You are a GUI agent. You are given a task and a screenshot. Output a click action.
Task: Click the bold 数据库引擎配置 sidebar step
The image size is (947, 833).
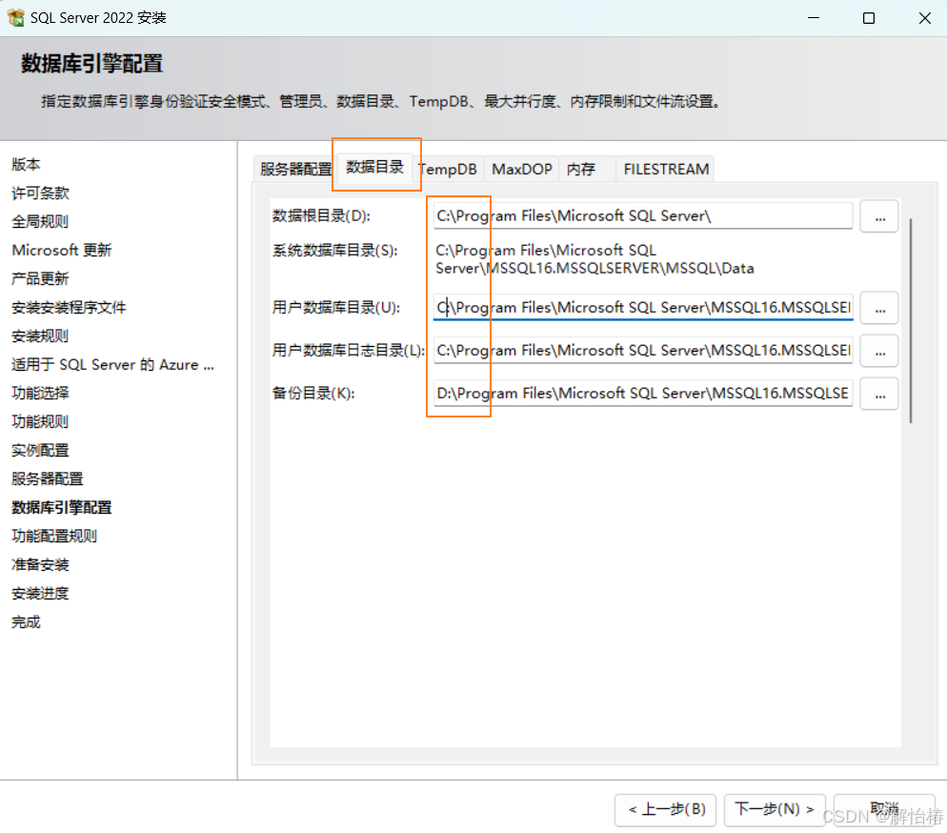tap(62, 507)
